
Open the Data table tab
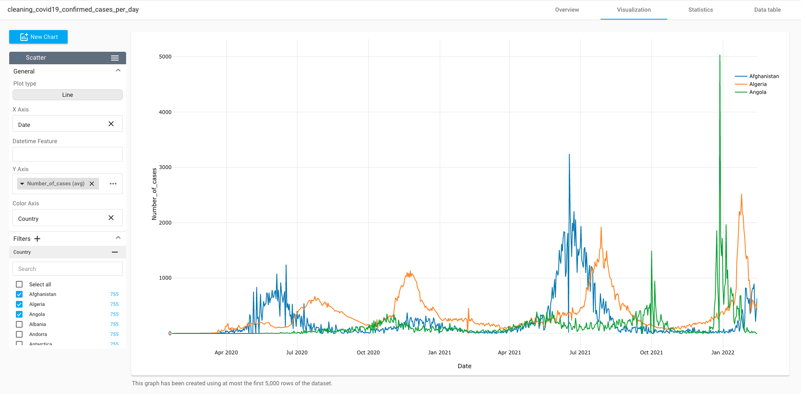(767, 10)
